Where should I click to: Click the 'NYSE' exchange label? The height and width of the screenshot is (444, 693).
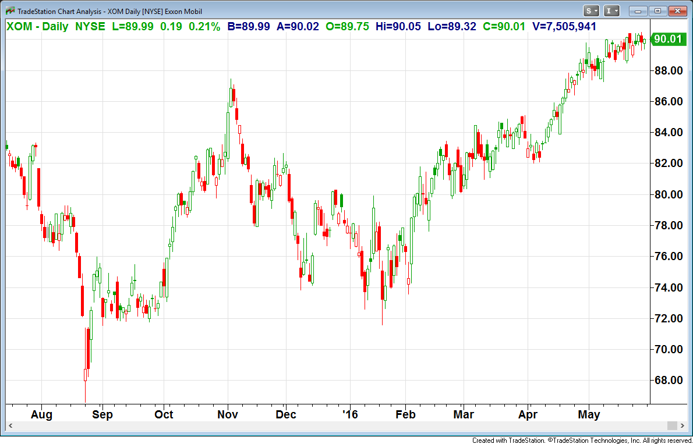(x=90, y=27)
